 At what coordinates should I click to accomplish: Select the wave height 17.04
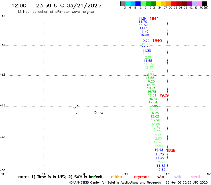[x=153, y=102]
